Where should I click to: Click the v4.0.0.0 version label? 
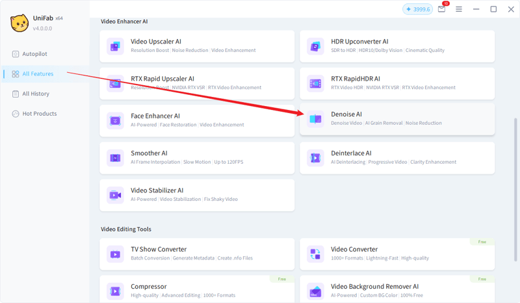pyautogui.click(x=42, y=29)
